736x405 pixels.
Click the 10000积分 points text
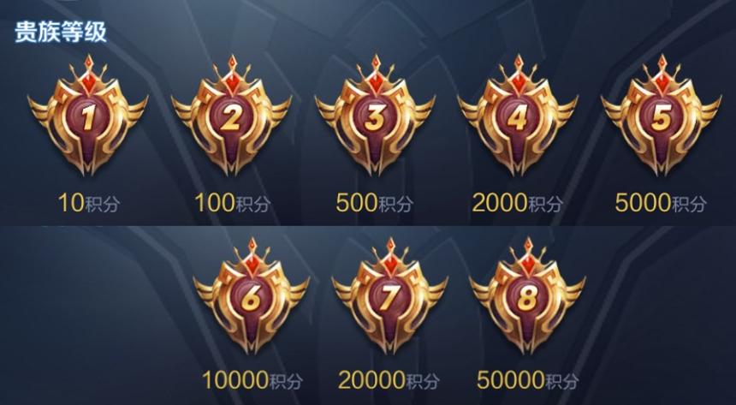[252, 380]
